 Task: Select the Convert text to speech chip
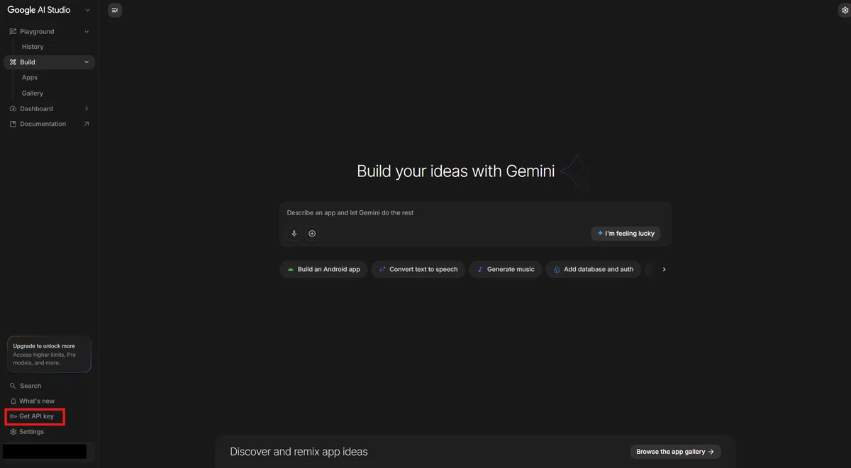(x=418, y=270)
